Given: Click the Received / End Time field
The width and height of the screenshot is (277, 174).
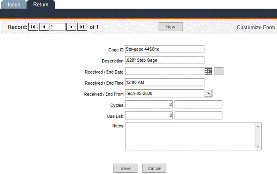Looking at the screenshot, I should point(164,82).
